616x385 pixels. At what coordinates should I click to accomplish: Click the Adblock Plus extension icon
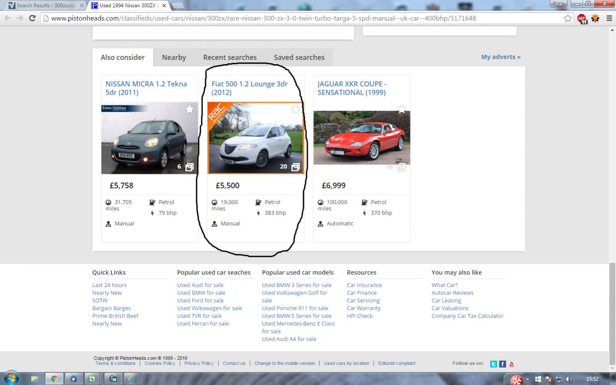coord(582,18)
